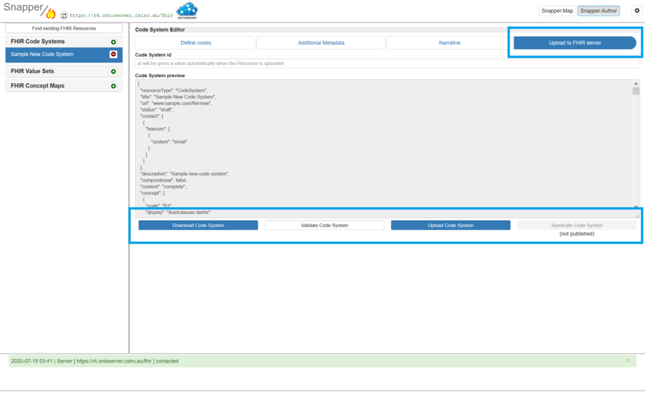Click the server refresh icon beside the URL

tap(64, 15)
